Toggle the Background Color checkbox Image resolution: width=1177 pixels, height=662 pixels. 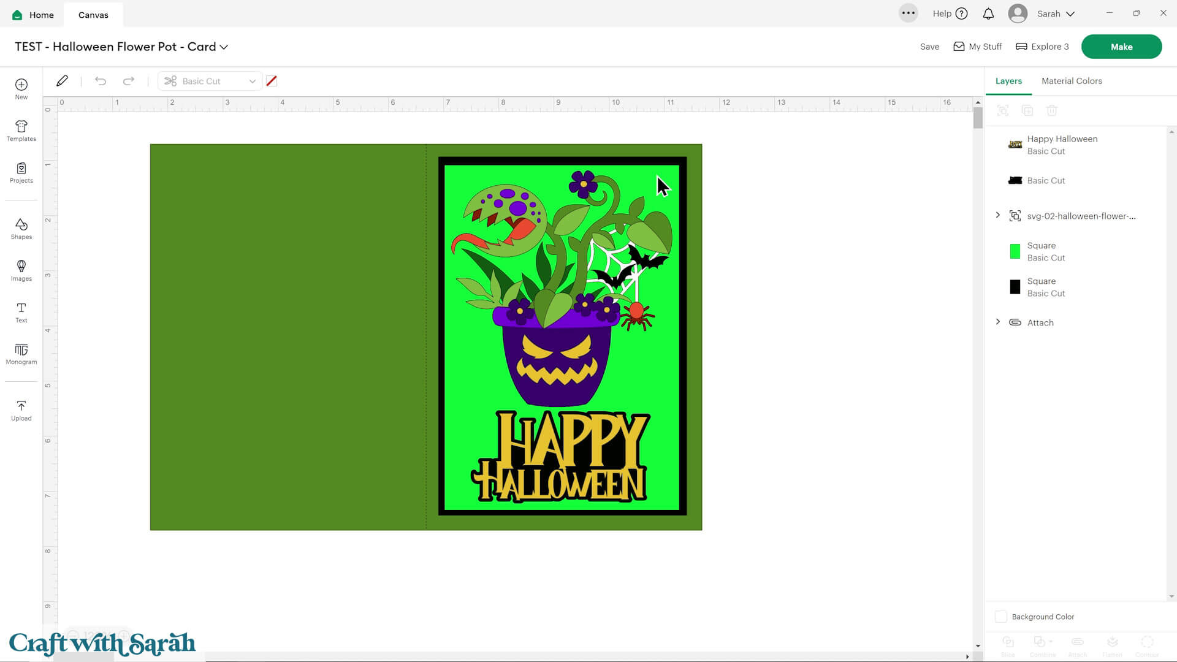click(1000, 617)
